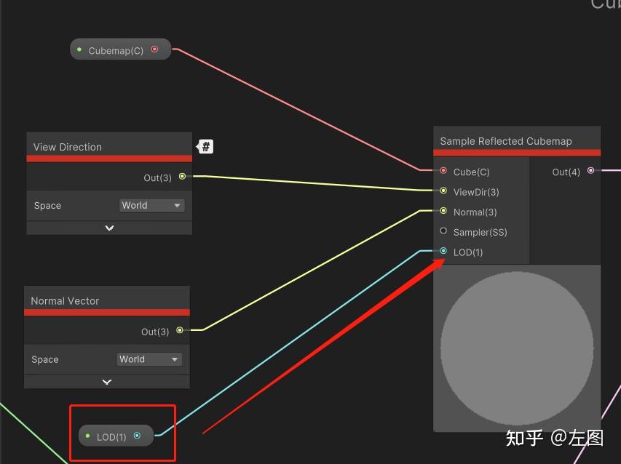
Task: Select the Cubemap(C) property node pill
Action: pyautogui.click(x=116, y=49)
